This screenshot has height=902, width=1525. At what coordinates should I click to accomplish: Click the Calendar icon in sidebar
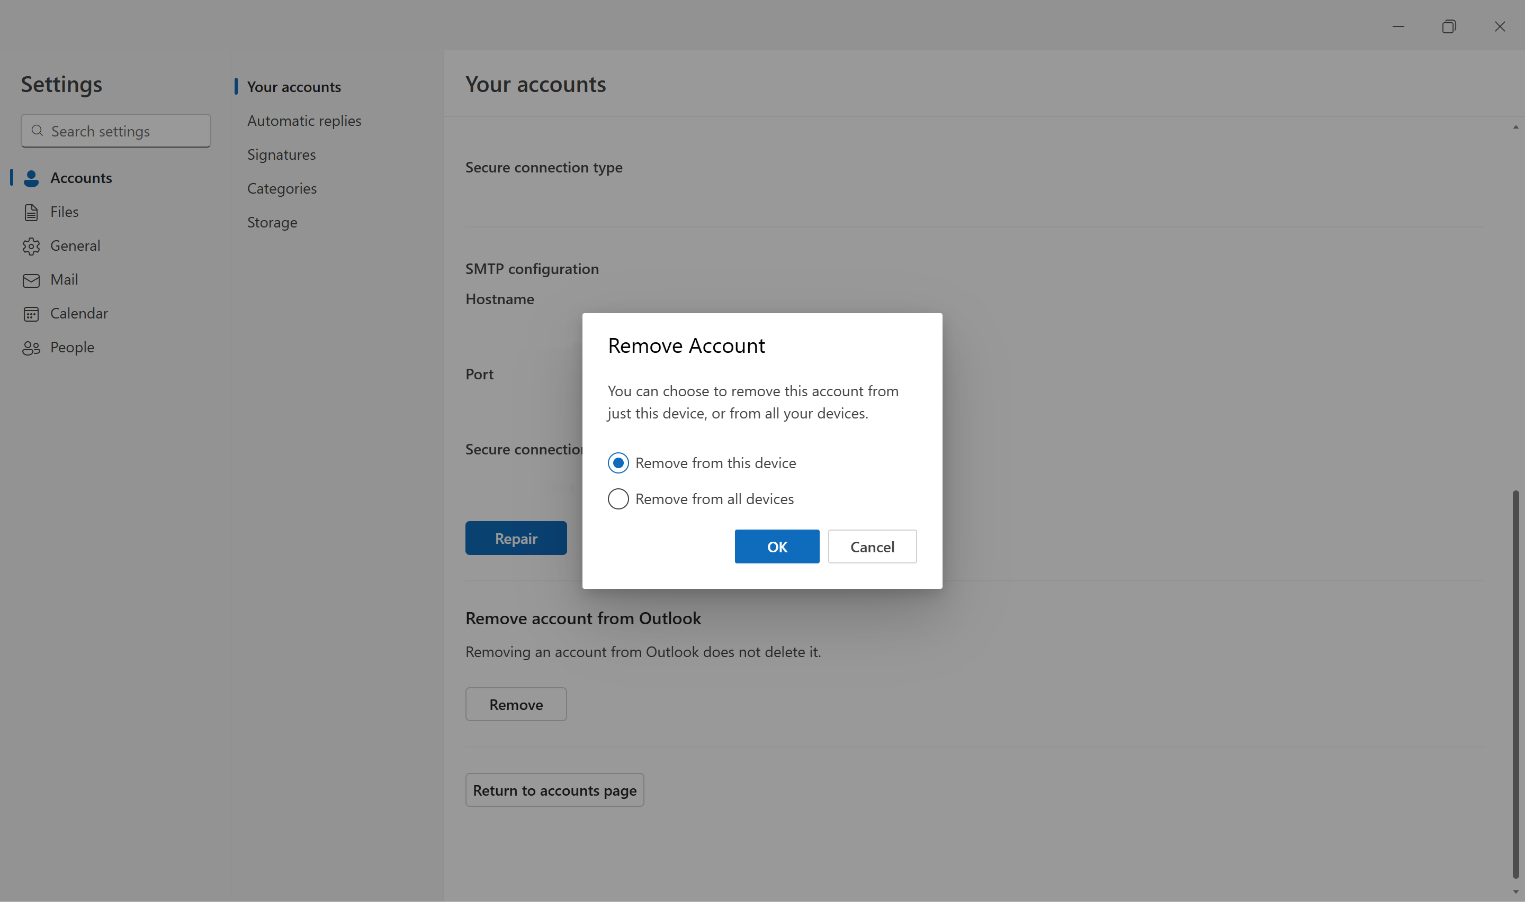(x=31, y=314)
